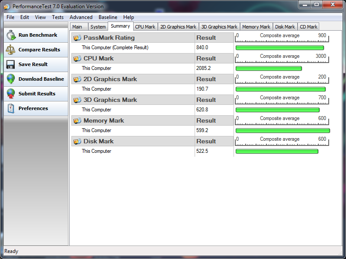The width and height of the screenshot is (346, 259).
Task: Click "This Computer (Complete Result)" row label
Action: tap(115, 47)
